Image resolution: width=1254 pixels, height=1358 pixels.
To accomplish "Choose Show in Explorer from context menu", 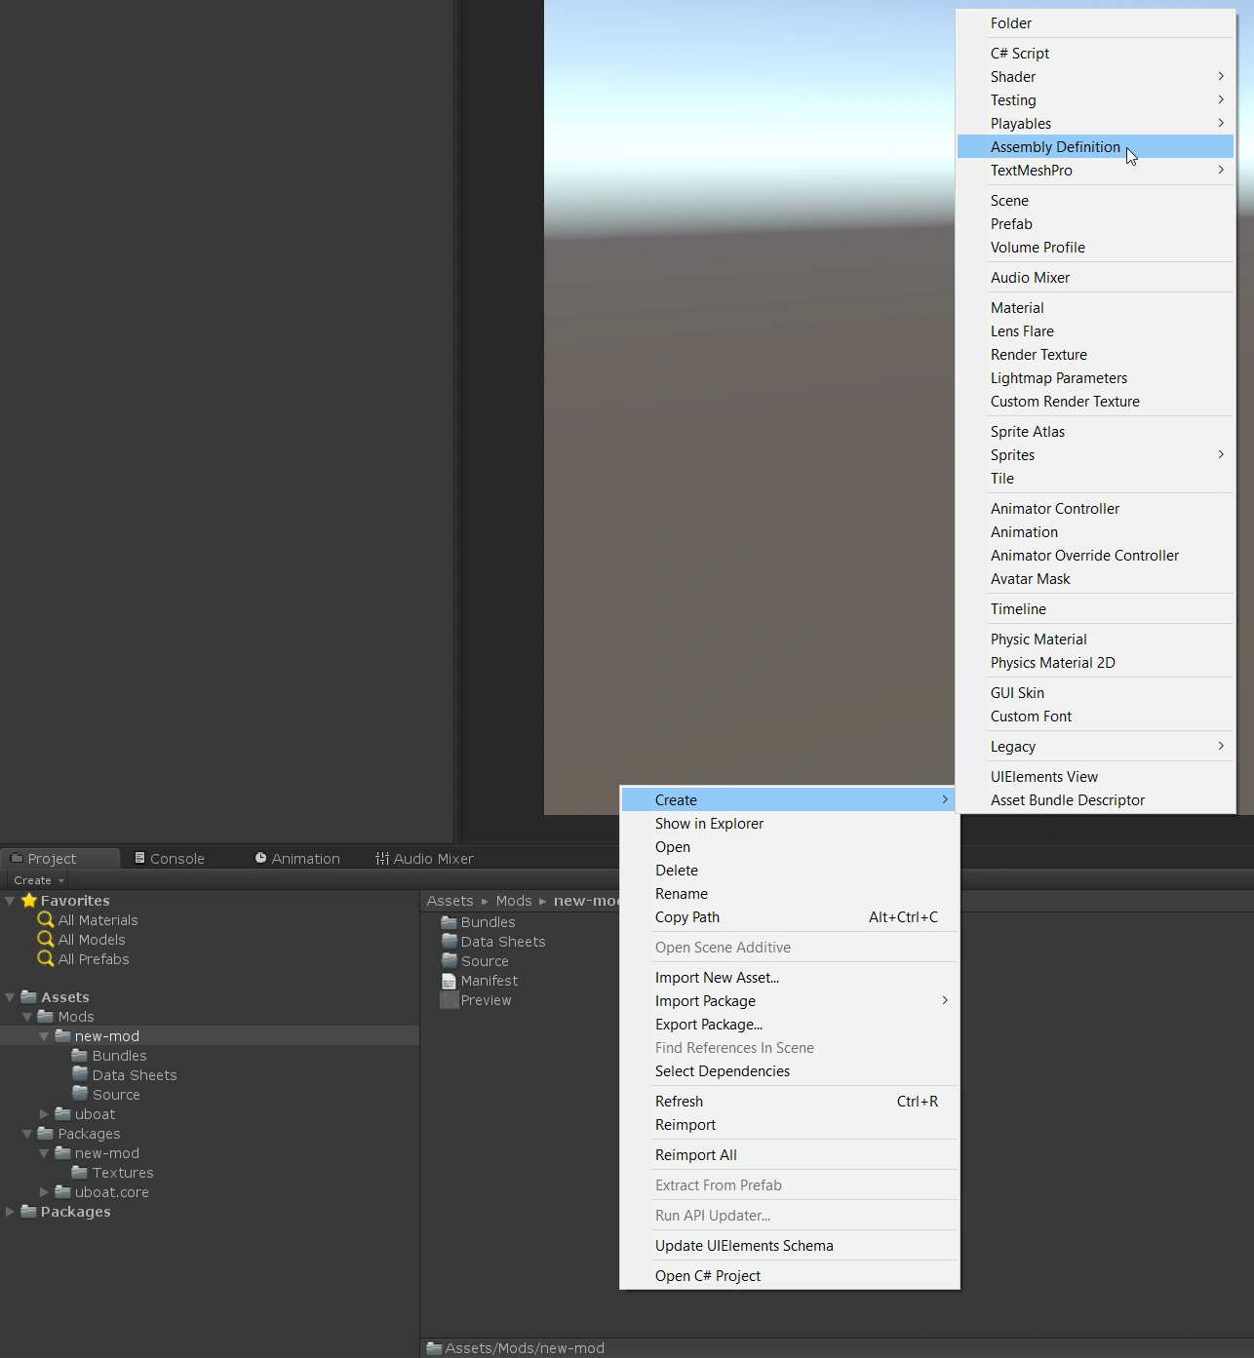I will click(789, 824).
